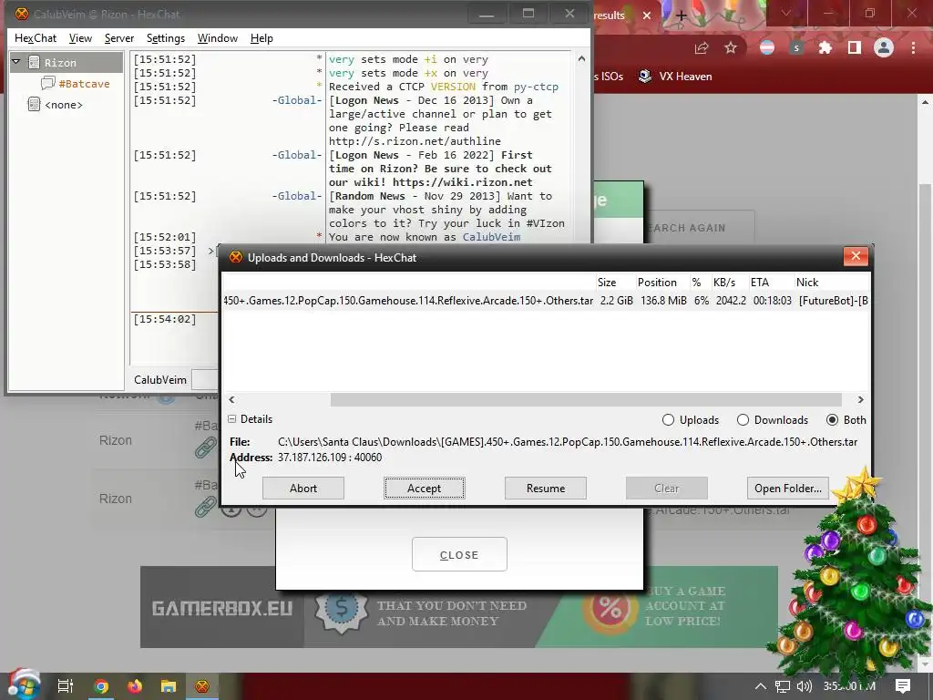
Task: Click the network icon in system tray
Action: click(783, 686)
